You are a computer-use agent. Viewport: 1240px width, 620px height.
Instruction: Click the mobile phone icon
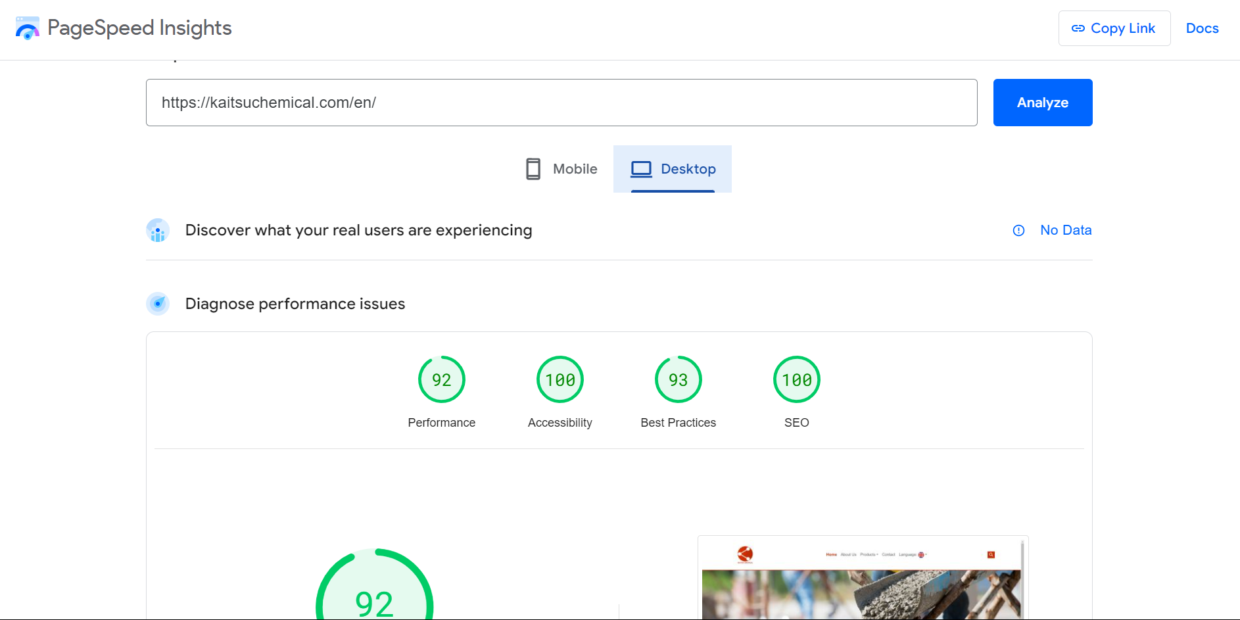533,169
